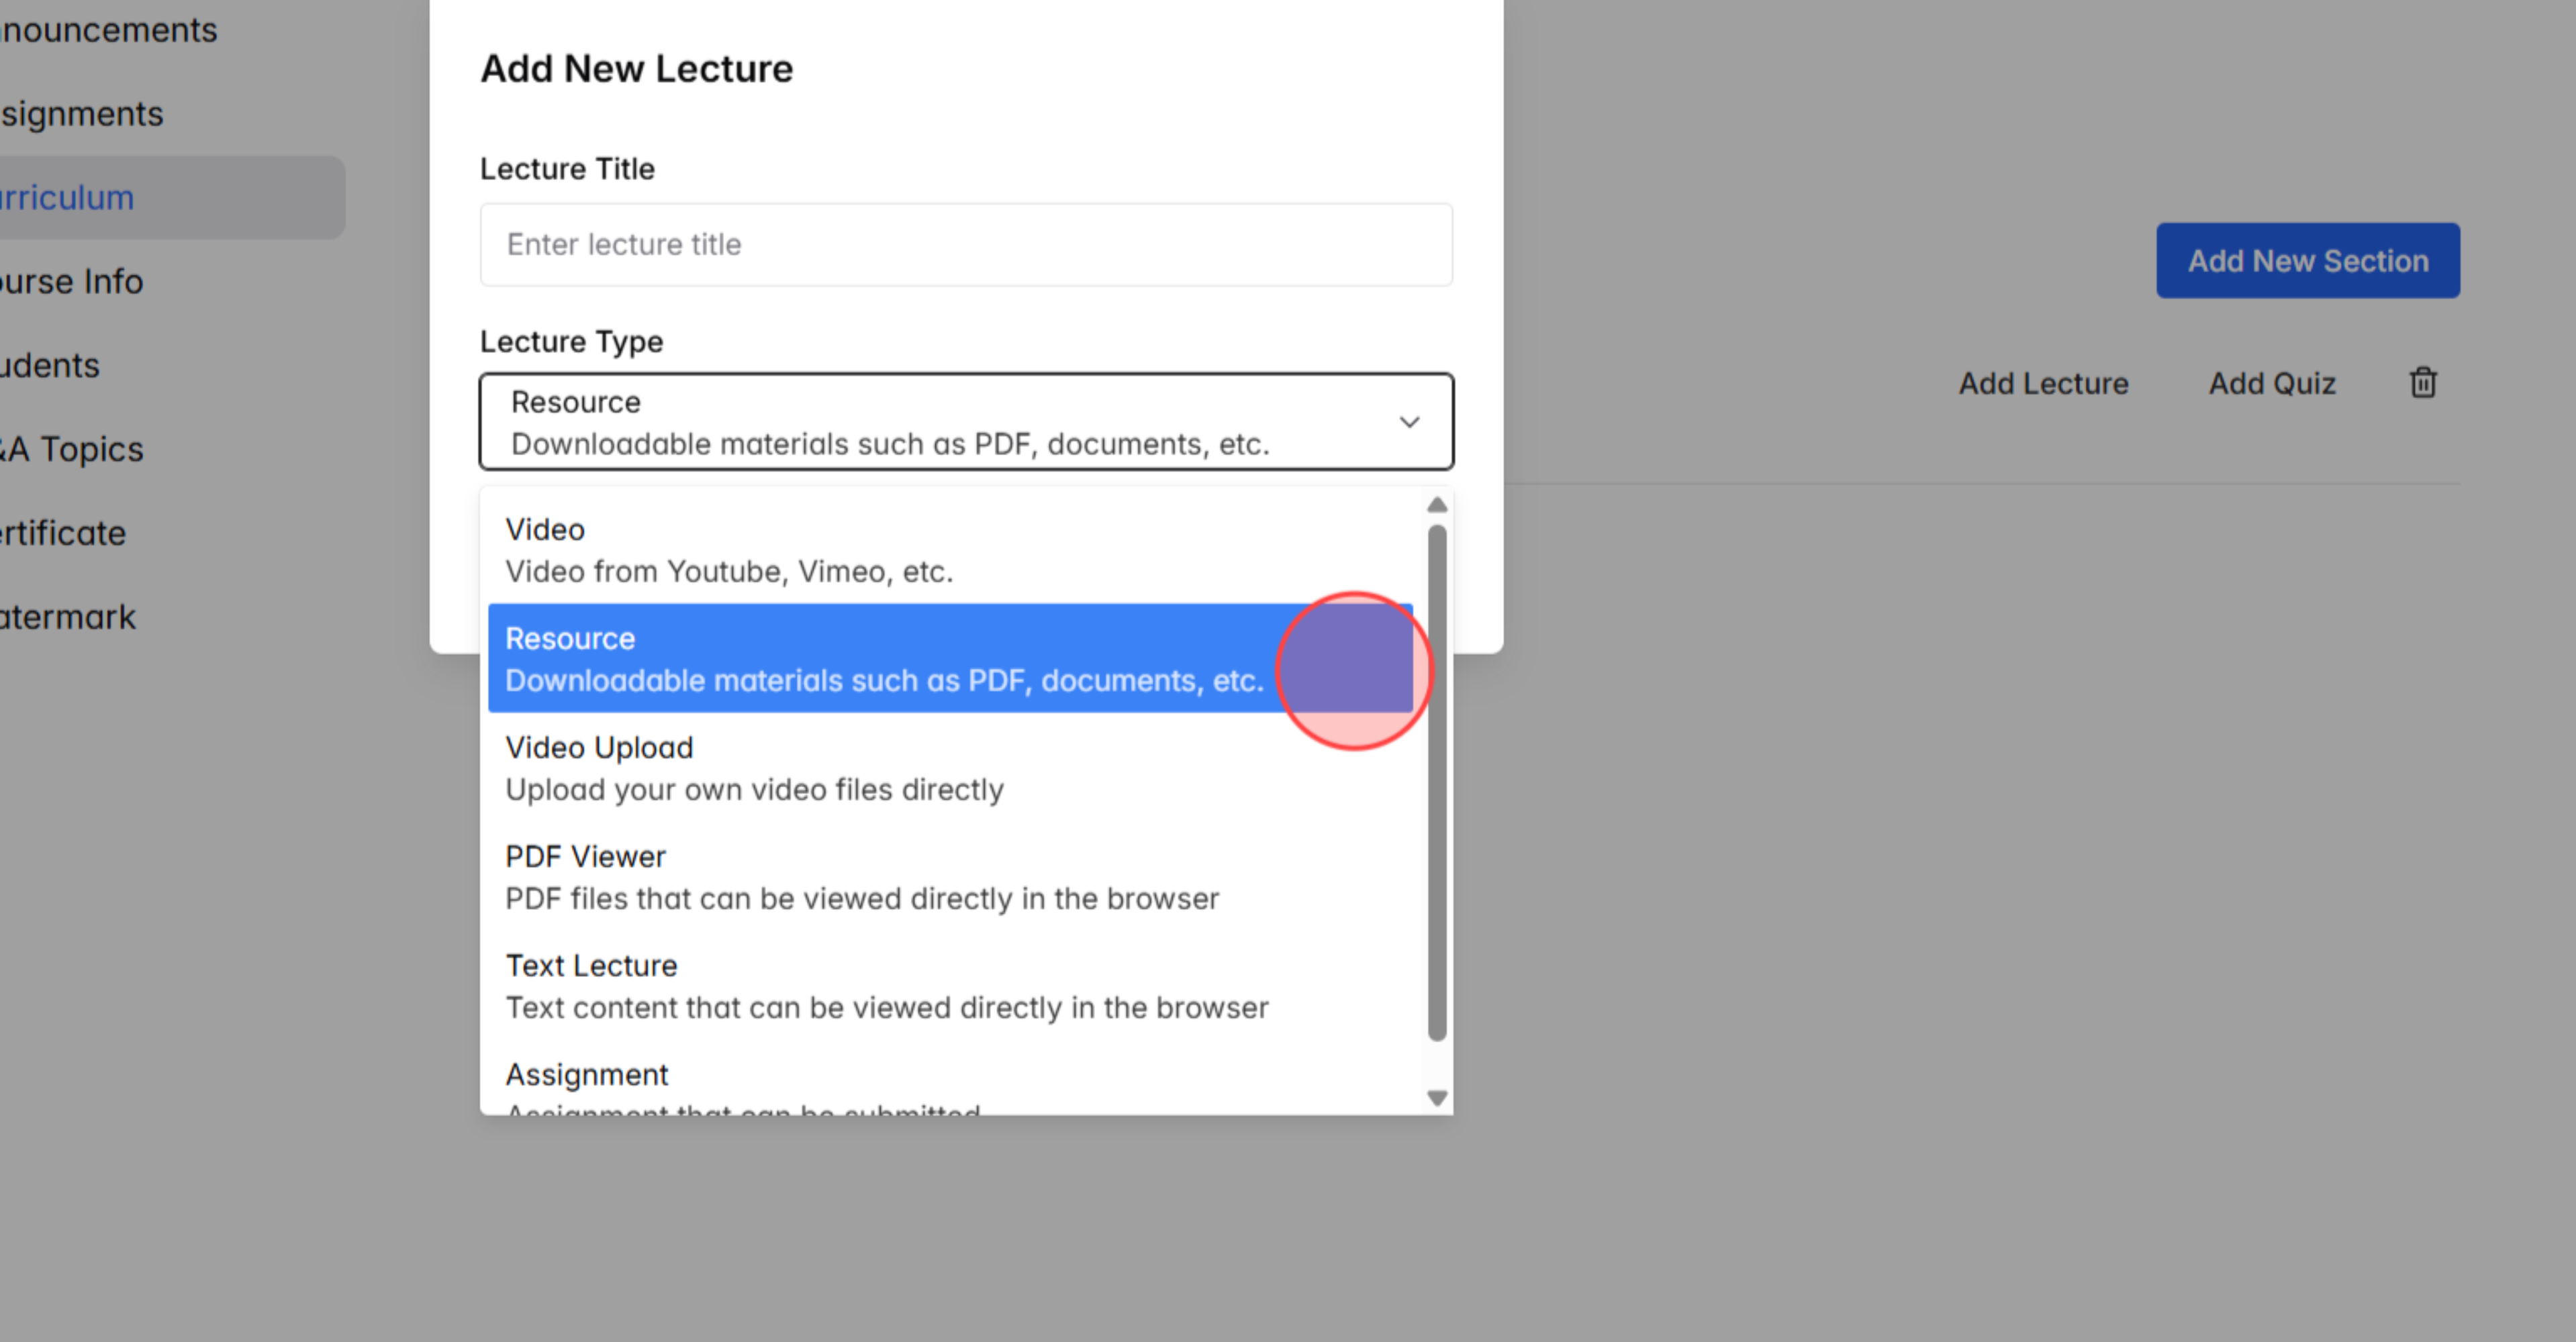Open Q&A Topics section
The width and height of the screenshot is (2576, 1342).
click(x=70, y=449)
